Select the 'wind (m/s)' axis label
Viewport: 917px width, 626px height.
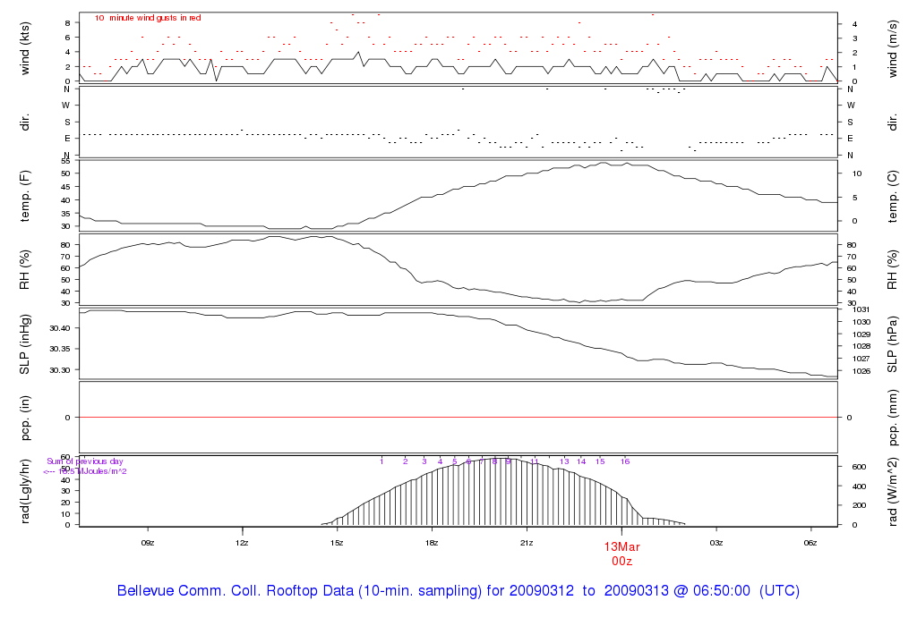tap(893, 49)
